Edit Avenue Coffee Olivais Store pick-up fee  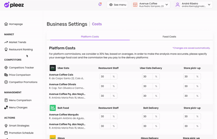(189, 86)
